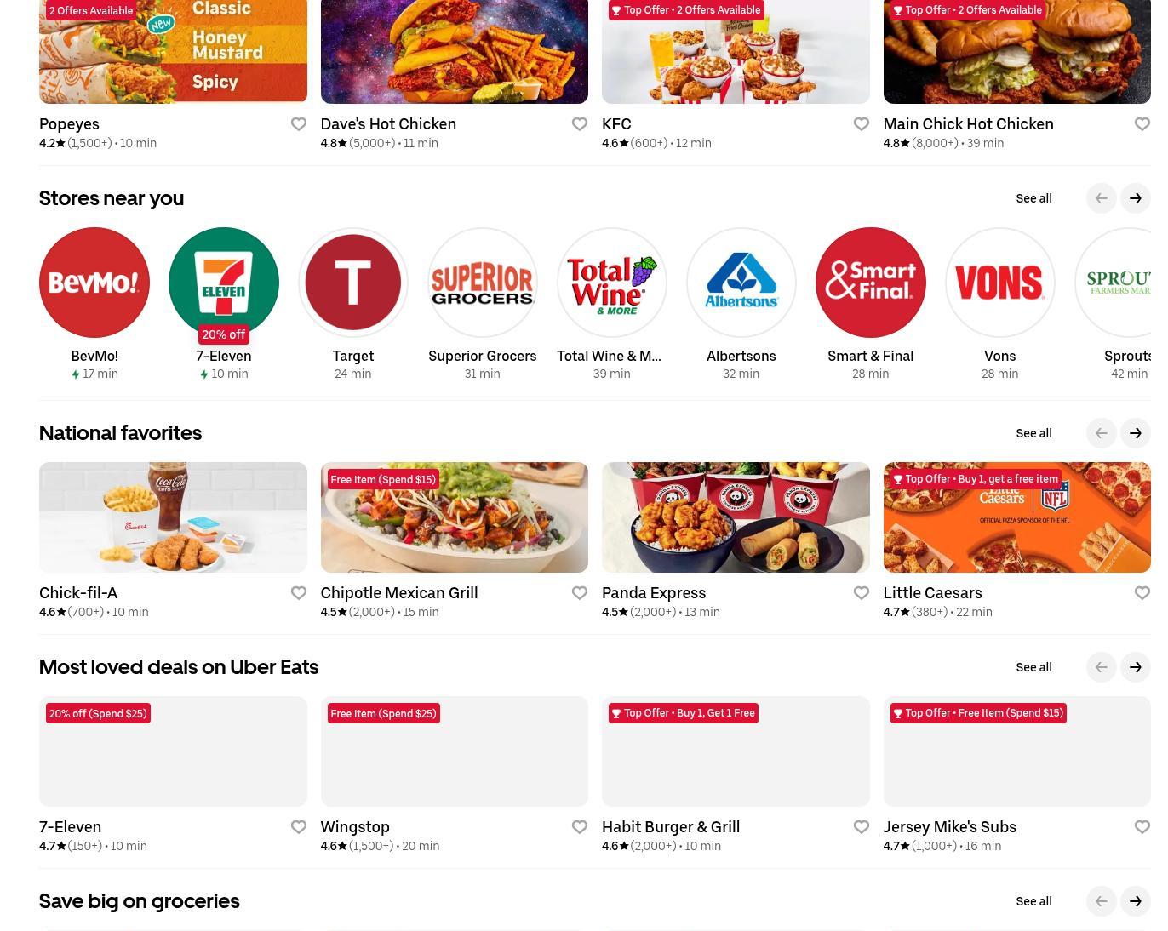Select the Target store icon

tap(353, 283)
